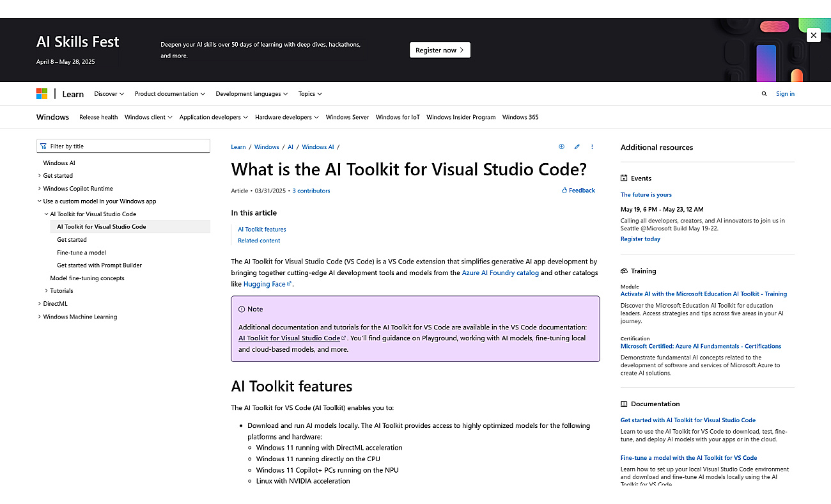The width and height of the screenshot is (831, 504).
Task: Collapse AI Toolkit for Visual Studio Code parent node
Action: pos(47,214)
